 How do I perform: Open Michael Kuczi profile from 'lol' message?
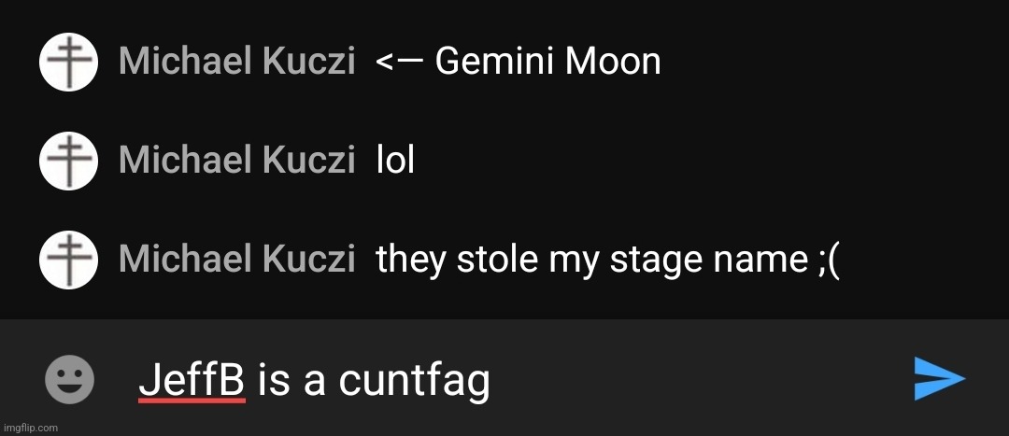236,161
